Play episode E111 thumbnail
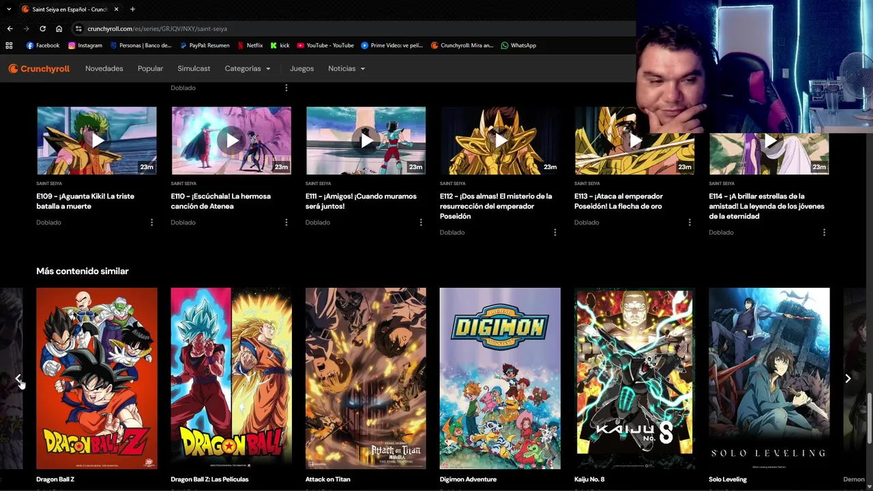 366,140
